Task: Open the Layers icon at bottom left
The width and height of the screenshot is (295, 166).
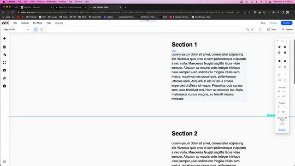Action: 5,162
